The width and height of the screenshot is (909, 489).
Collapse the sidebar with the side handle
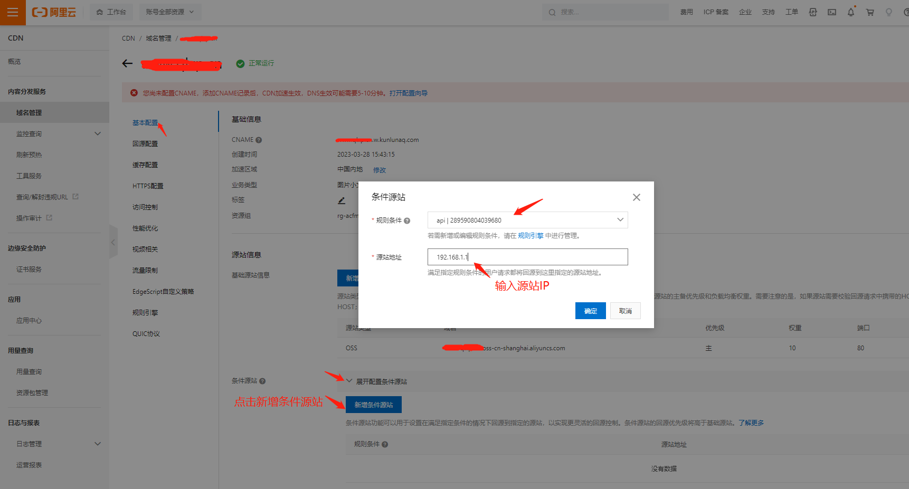[x=113, y=242]
